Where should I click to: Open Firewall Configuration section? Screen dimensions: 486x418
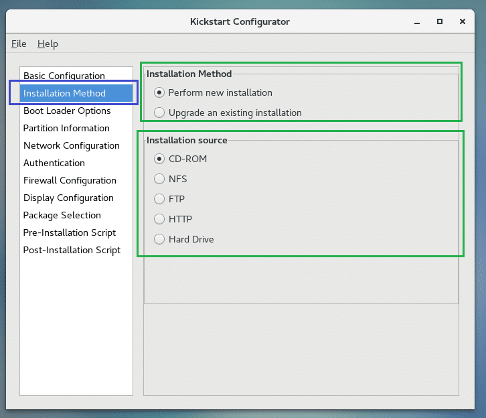(70, 180)
